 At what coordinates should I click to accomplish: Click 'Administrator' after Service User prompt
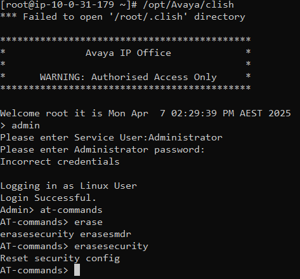185,137
